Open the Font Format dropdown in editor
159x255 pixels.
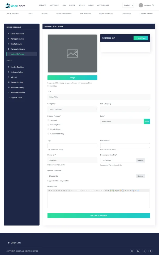click(x=98, y=191)
